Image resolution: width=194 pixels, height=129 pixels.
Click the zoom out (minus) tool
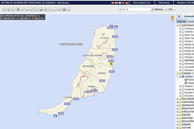point(13,9)
